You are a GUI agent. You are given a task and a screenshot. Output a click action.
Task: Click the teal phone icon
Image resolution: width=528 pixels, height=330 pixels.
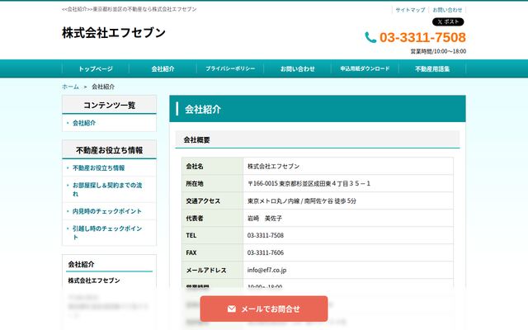[x=370, y=37]
